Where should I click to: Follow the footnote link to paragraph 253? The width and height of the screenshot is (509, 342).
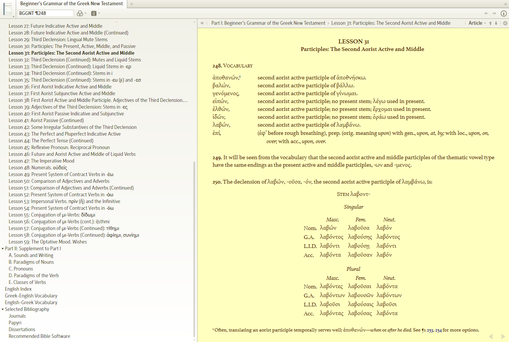(430, 330)
